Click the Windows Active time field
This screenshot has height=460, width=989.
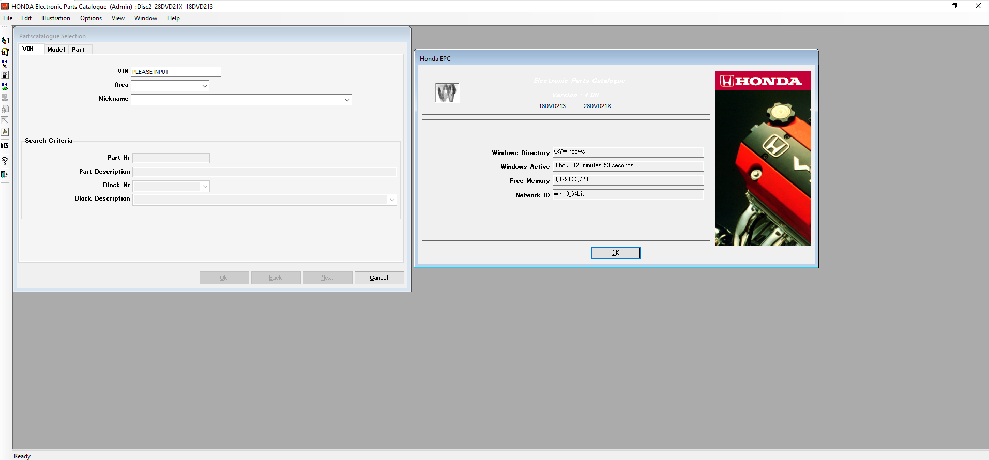628,166
